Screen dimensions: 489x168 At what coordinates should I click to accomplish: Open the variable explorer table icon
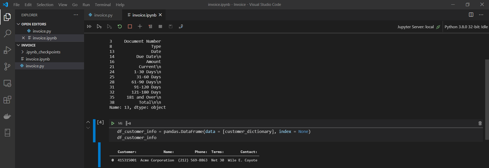pyautogui.click(x=160, y=26)
